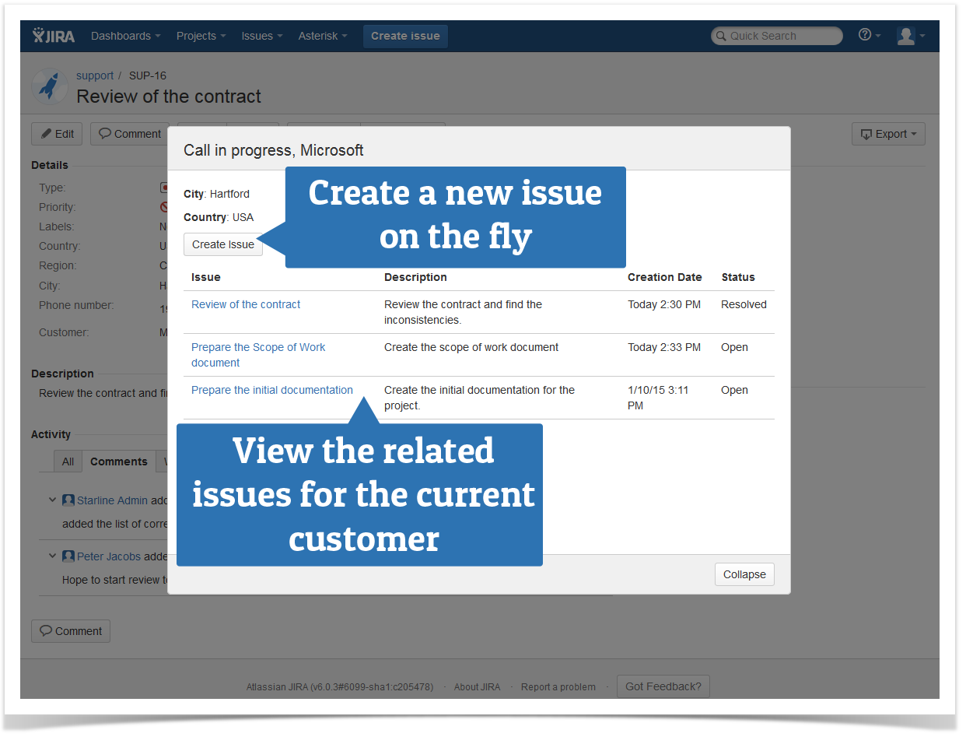
Task: Click the Report a problem footer link
Action: 558,687
